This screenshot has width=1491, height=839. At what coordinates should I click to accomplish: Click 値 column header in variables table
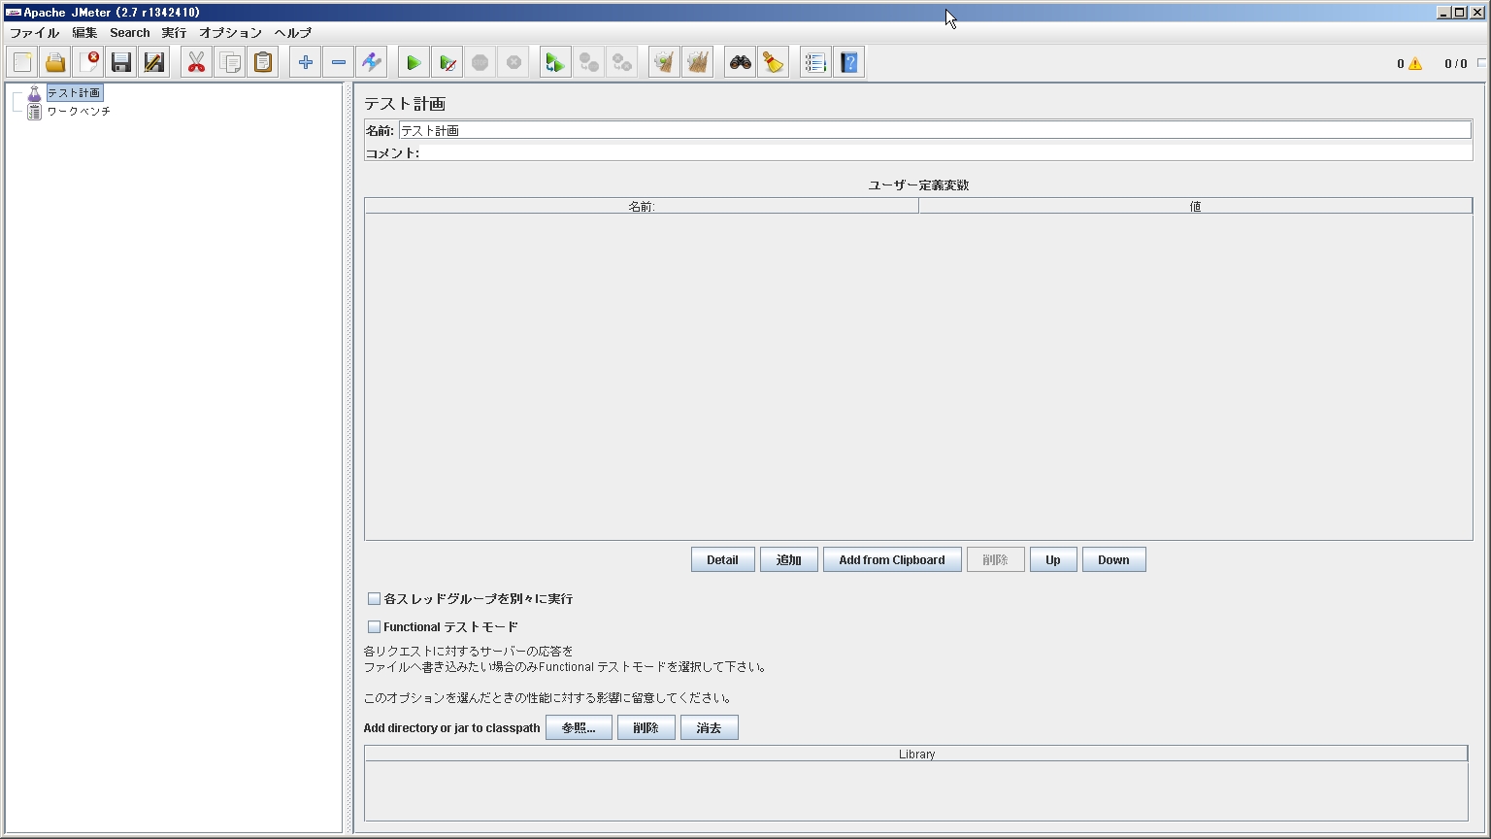1195,206
